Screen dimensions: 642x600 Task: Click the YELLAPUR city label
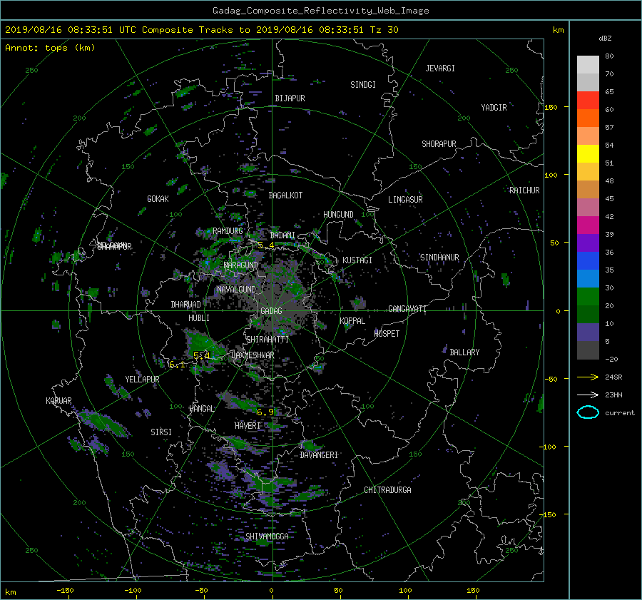click(142, 380)
